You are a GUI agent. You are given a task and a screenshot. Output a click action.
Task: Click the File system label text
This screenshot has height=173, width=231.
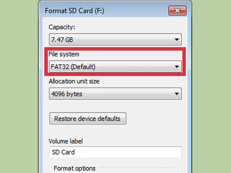[x=64, y=54]
